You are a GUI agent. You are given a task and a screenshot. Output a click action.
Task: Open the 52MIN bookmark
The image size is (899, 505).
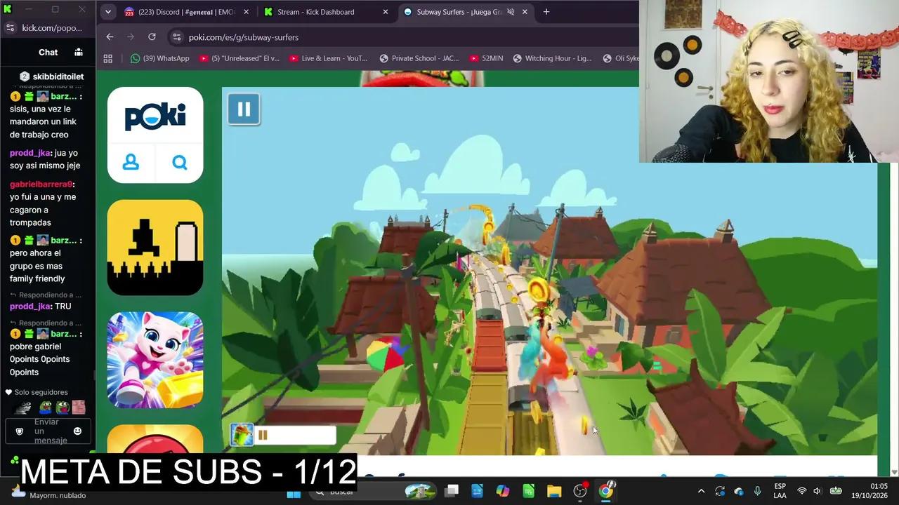point(486,58)
